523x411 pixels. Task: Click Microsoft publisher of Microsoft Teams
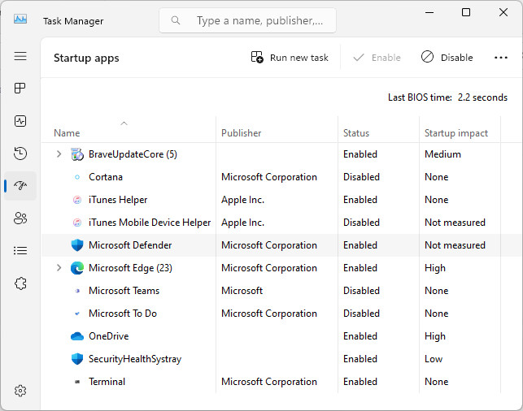[x=242, y=291]
